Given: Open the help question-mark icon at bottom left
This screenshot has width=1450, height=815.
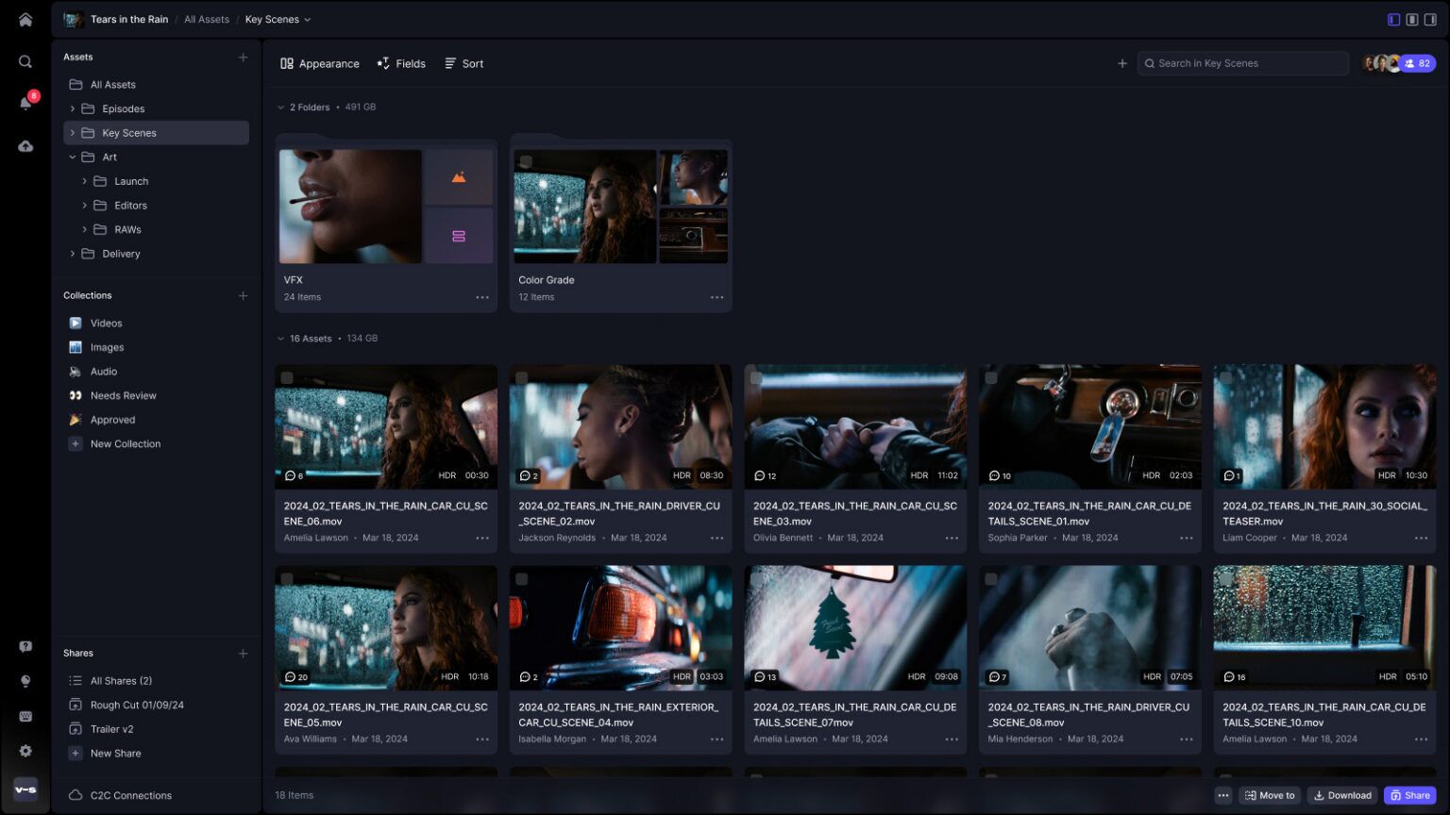Looking at the screenshot, I should (x=25, y=645).
